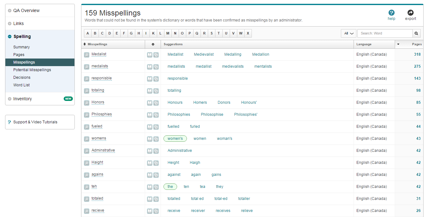This screenshot has height=217, width=428.
Task: Select the letter M filter tab
Action: 168,33
